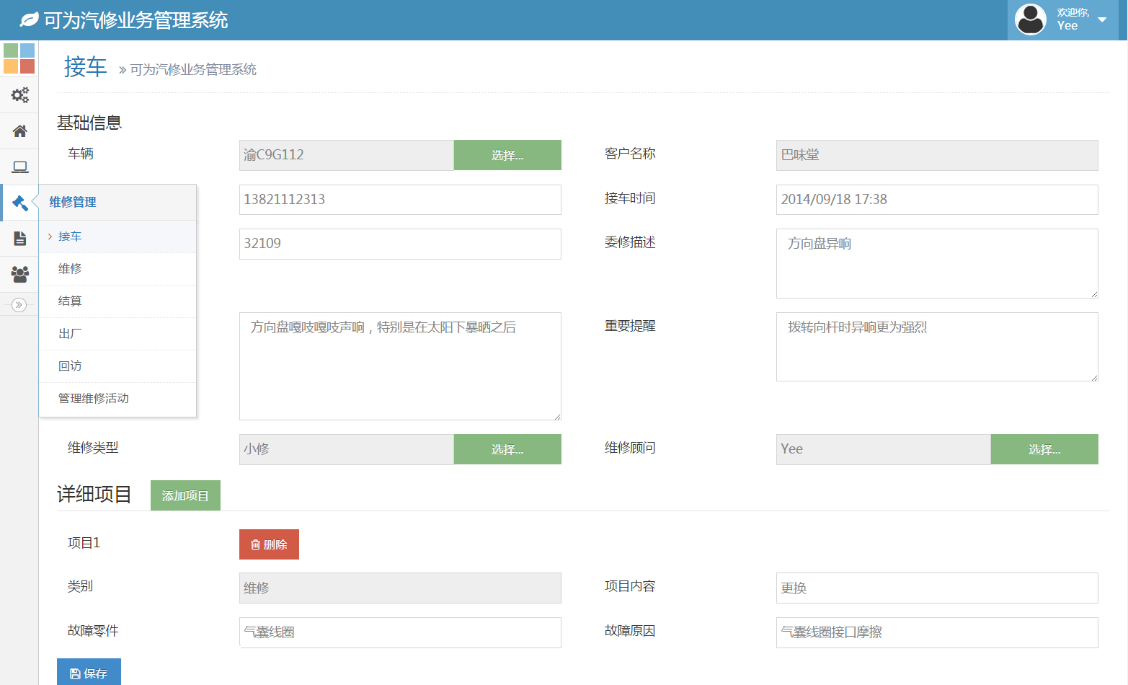1128x685 pixels.
Task: Click the users group sidebar icon
Action: point(19,274)
